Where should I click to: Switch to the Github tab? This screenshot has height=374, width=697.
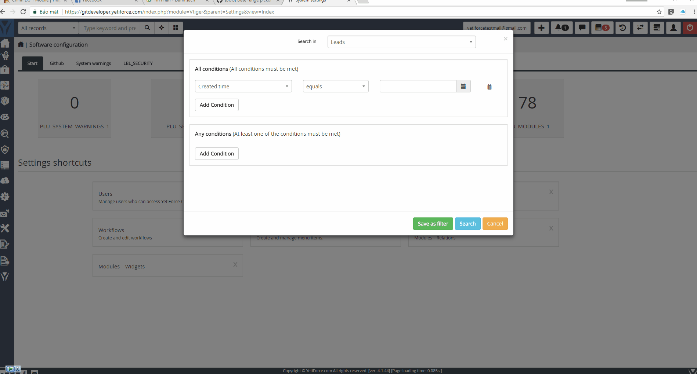[x=57, y=63]
